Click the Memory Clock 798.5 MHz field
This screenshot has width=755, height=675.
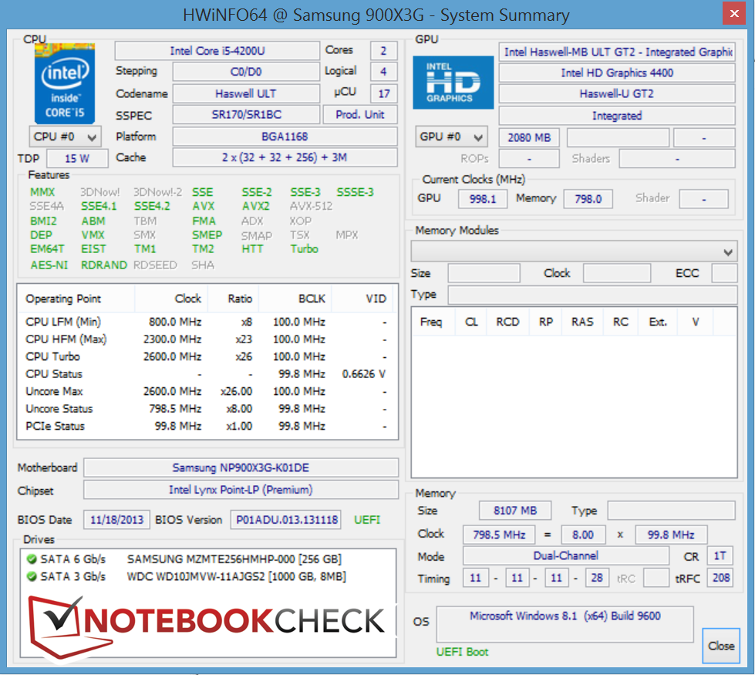point(499,535)
